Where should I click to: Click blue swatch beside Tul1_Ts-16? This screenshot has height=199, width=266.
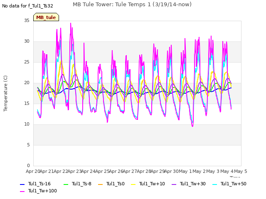coord(22,184)
